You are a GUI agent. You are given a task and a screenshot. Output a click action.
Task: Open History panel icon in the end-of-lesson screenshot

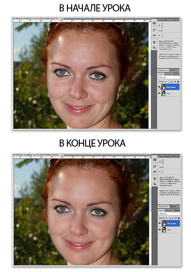coord(154,166)
